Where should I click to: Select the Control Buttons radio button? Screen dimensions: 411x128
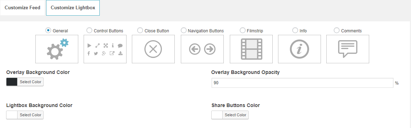89,30
